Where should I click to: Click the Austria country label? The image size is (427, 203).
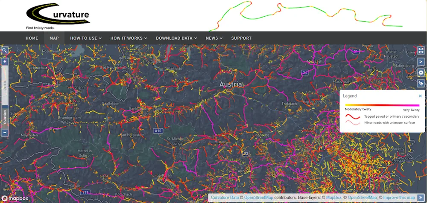[231, 84]
